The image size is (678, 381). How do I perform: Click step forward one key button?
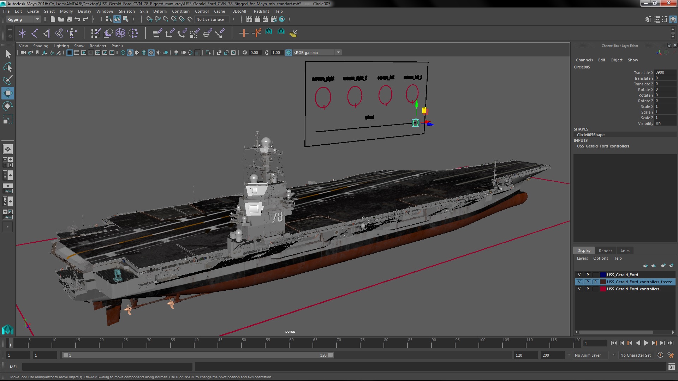(654, 343)
